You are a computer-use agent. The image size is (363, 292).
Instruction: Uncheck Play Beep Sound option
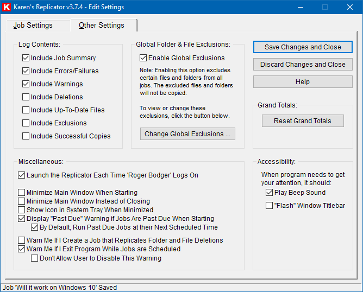tap(270, 193)
